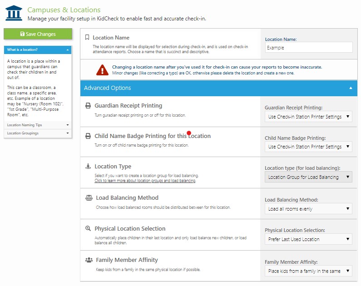Click the 'Physical Location Selection' section heading
The width and height of the screenshot is (361, 286).
tap(130, 228)
